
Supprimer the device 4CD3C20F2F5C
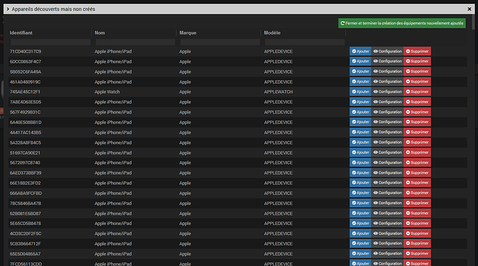click(417, 233)
